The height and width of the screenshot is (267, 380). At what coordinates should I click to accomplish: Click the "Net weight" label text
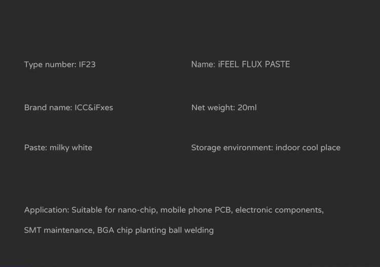pos(212,107)
